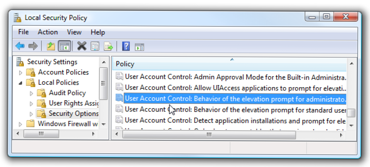This screenshot has width=370, height=167.
Task: Open Properties from the toolbar icon
Action: pos(95,46)
